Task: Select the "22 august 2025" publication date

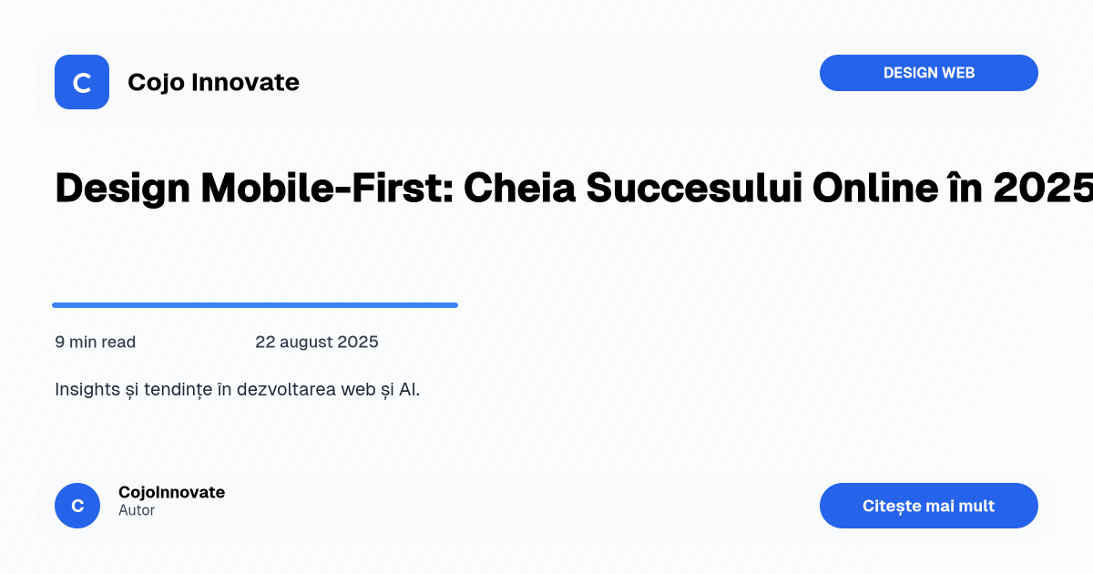Action: click(317, 342)
